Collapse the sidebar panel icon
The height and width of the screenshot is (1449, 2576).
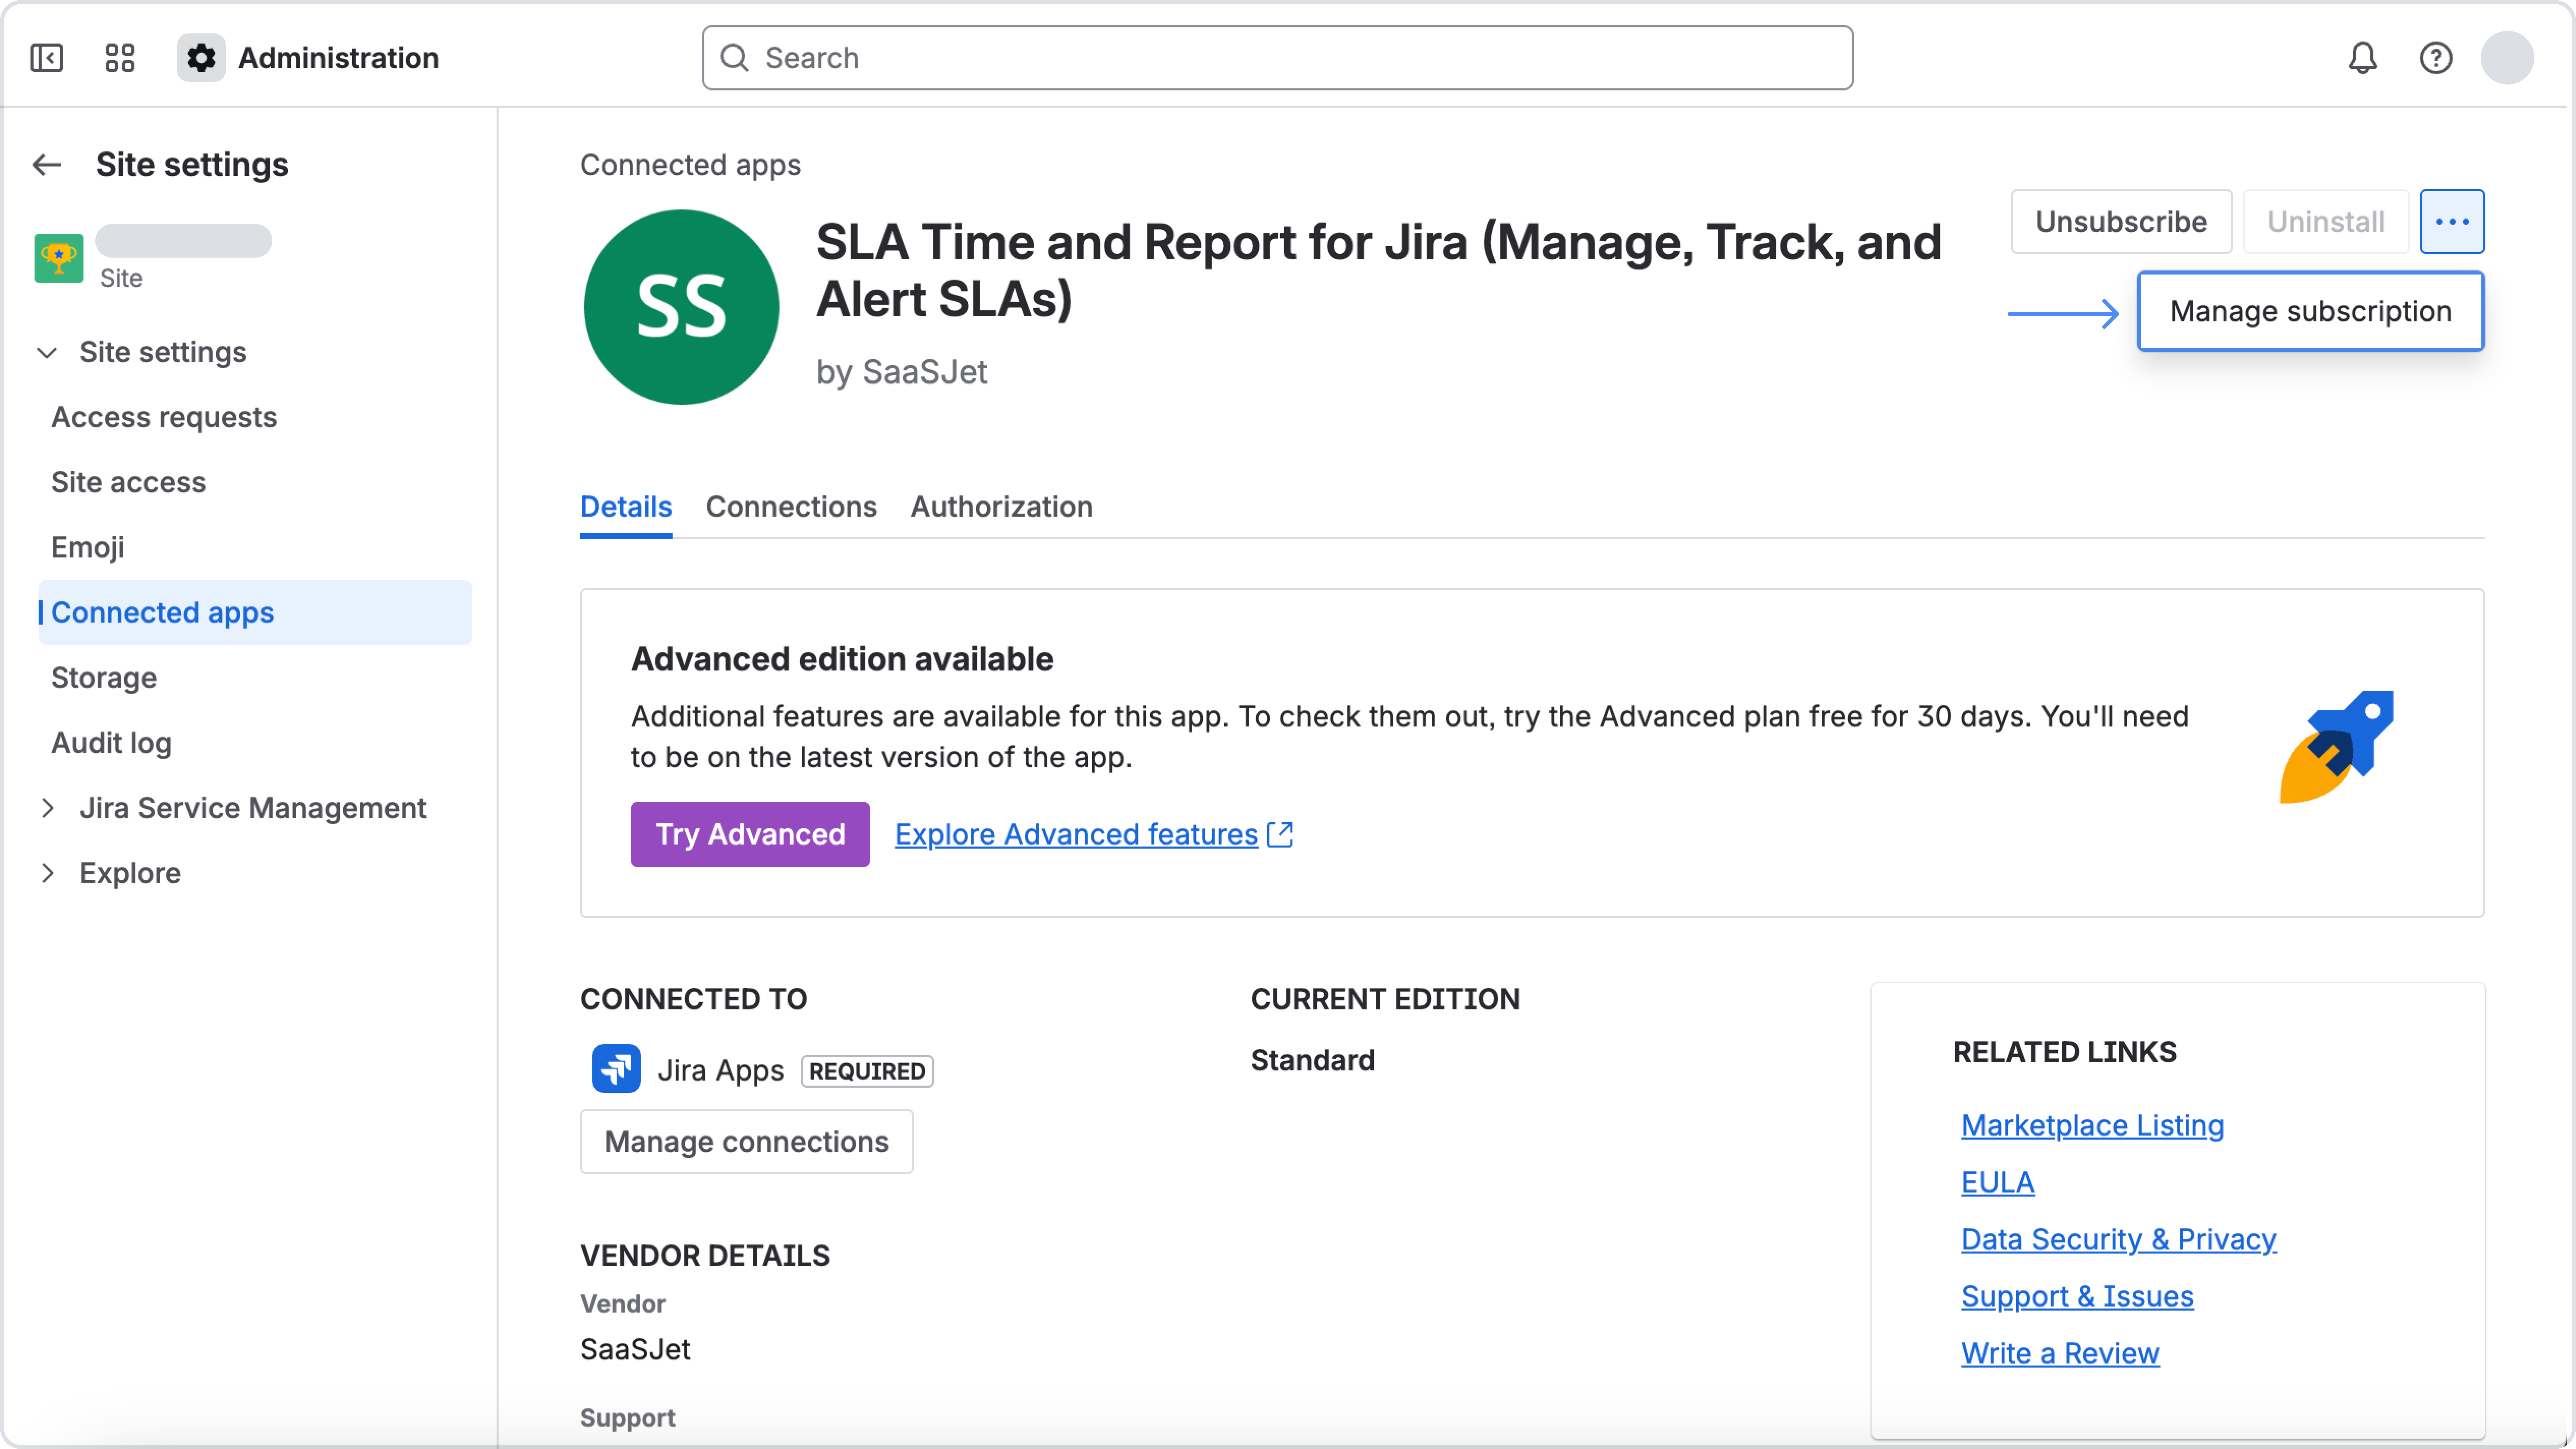point(46,58)
